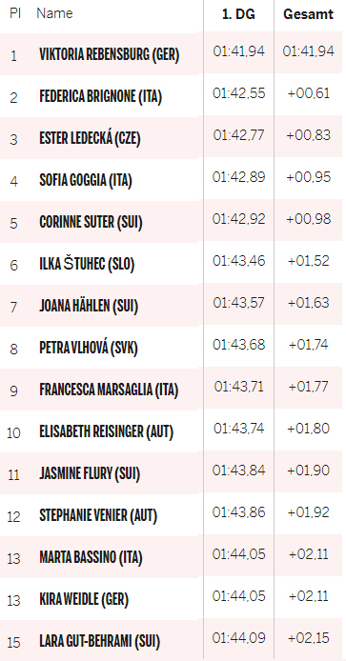
Task: Click Stephanie Venier (AUT) name
Action: (x=98, y=515)
